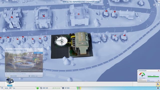
Task: Click the Завод по переработке сточных вод title
Action: (81, 2)
